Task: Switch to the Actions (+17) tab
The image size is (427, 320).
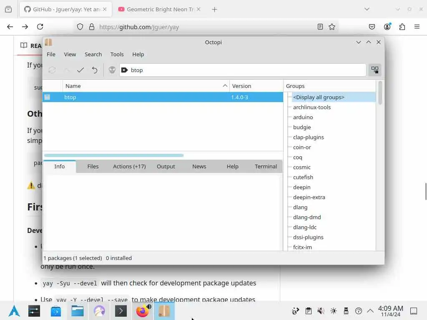Action: (129, 167)
